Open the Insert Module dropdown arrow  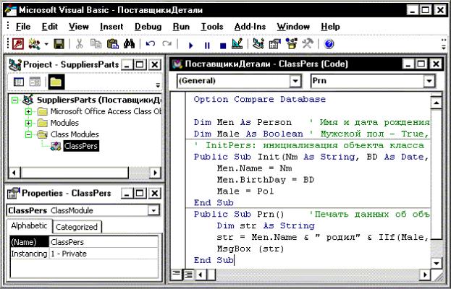tap(46, 45)
